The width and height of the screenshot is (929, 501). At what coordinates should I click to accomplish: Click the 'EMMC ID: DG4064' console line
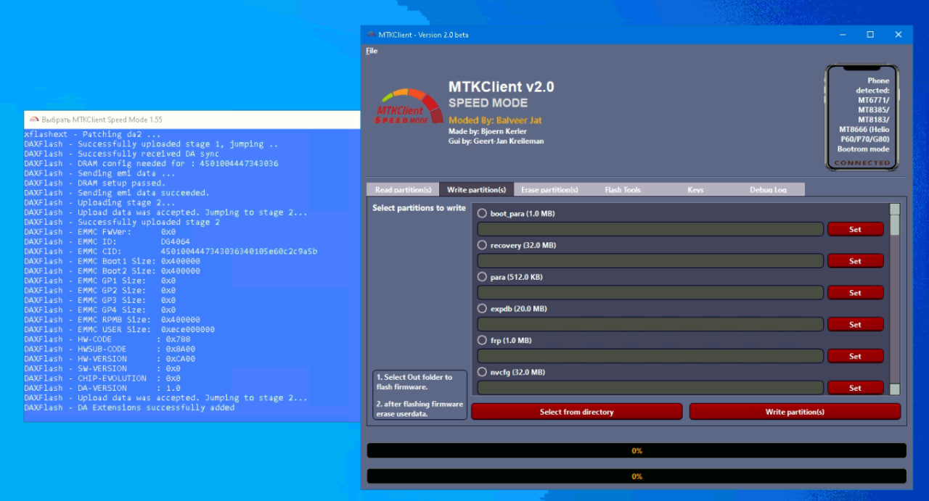coord(107,241)
